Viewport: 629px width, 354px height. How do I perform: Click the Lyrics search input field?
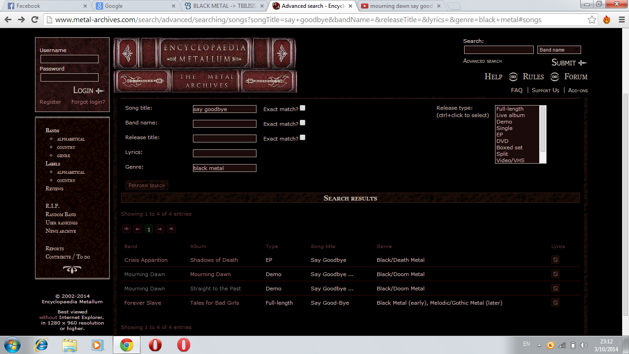click(225, 153)
